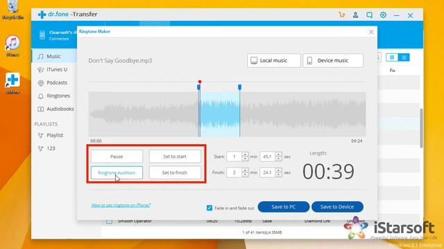Decrease the Start seconds value
This screenshot has height=249, width=444.
pos(279,158)
